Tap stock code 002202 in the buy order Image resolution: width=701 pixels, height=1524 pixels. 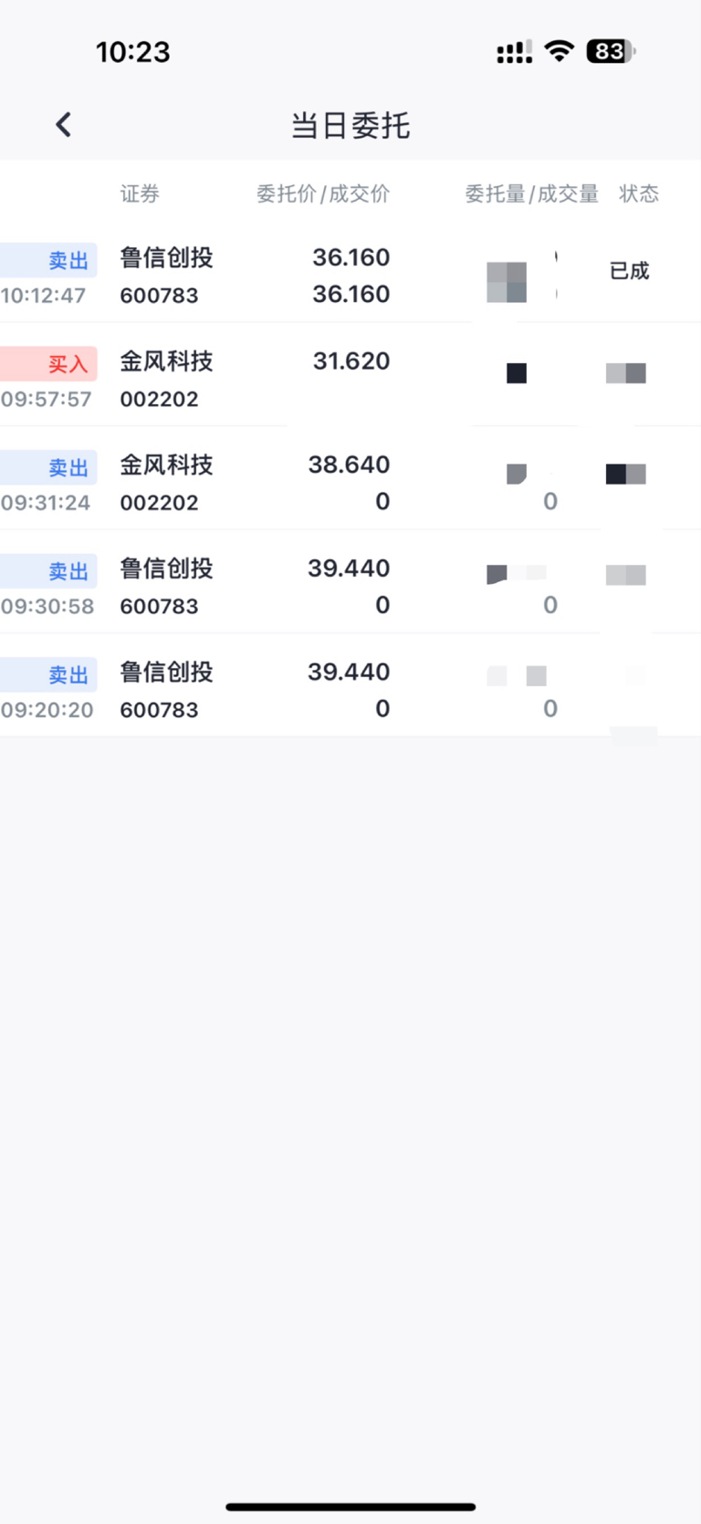159,399
